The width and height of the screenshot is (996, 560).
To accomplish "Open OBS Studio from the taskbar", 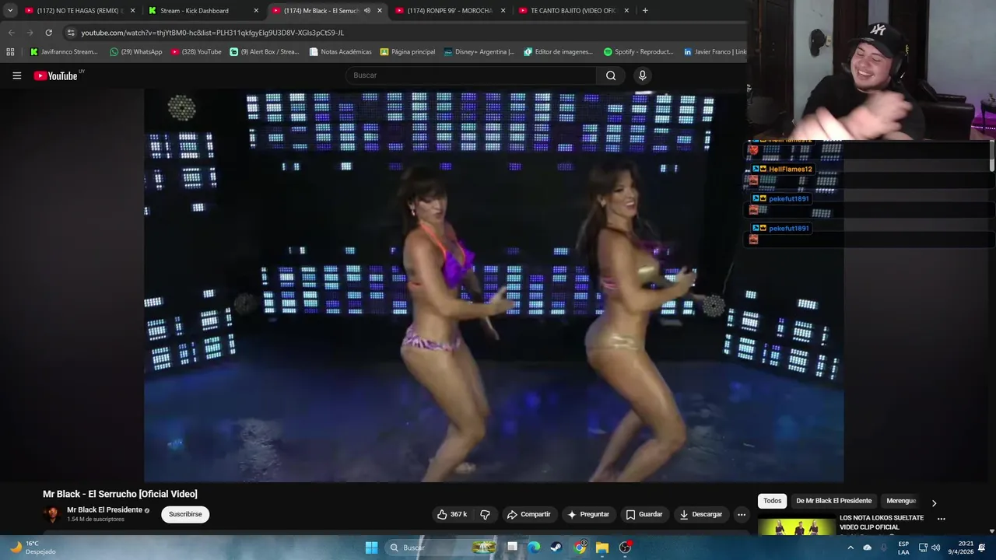I will click(625, 548).
